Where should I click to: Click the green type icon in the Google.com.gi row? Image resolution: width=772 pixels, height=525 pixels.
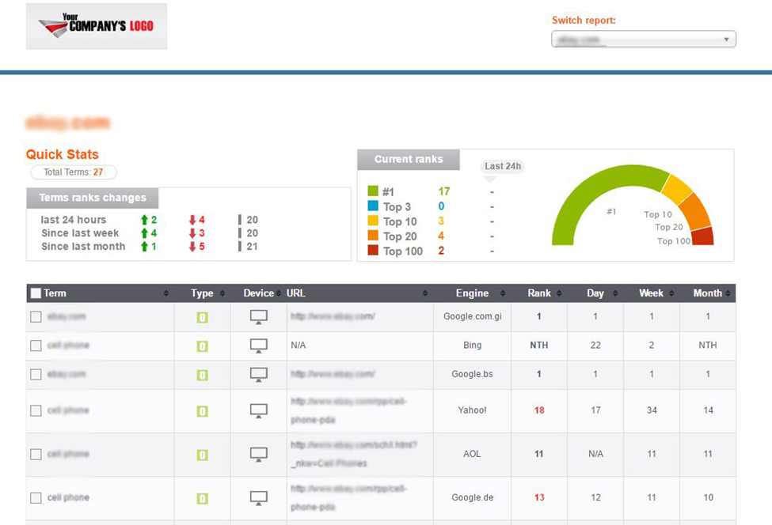click(203, 318)
